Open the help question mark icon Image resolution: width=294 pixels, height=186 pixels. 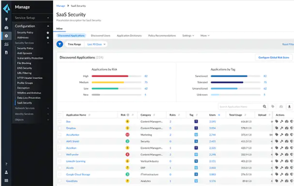[6, 164]
